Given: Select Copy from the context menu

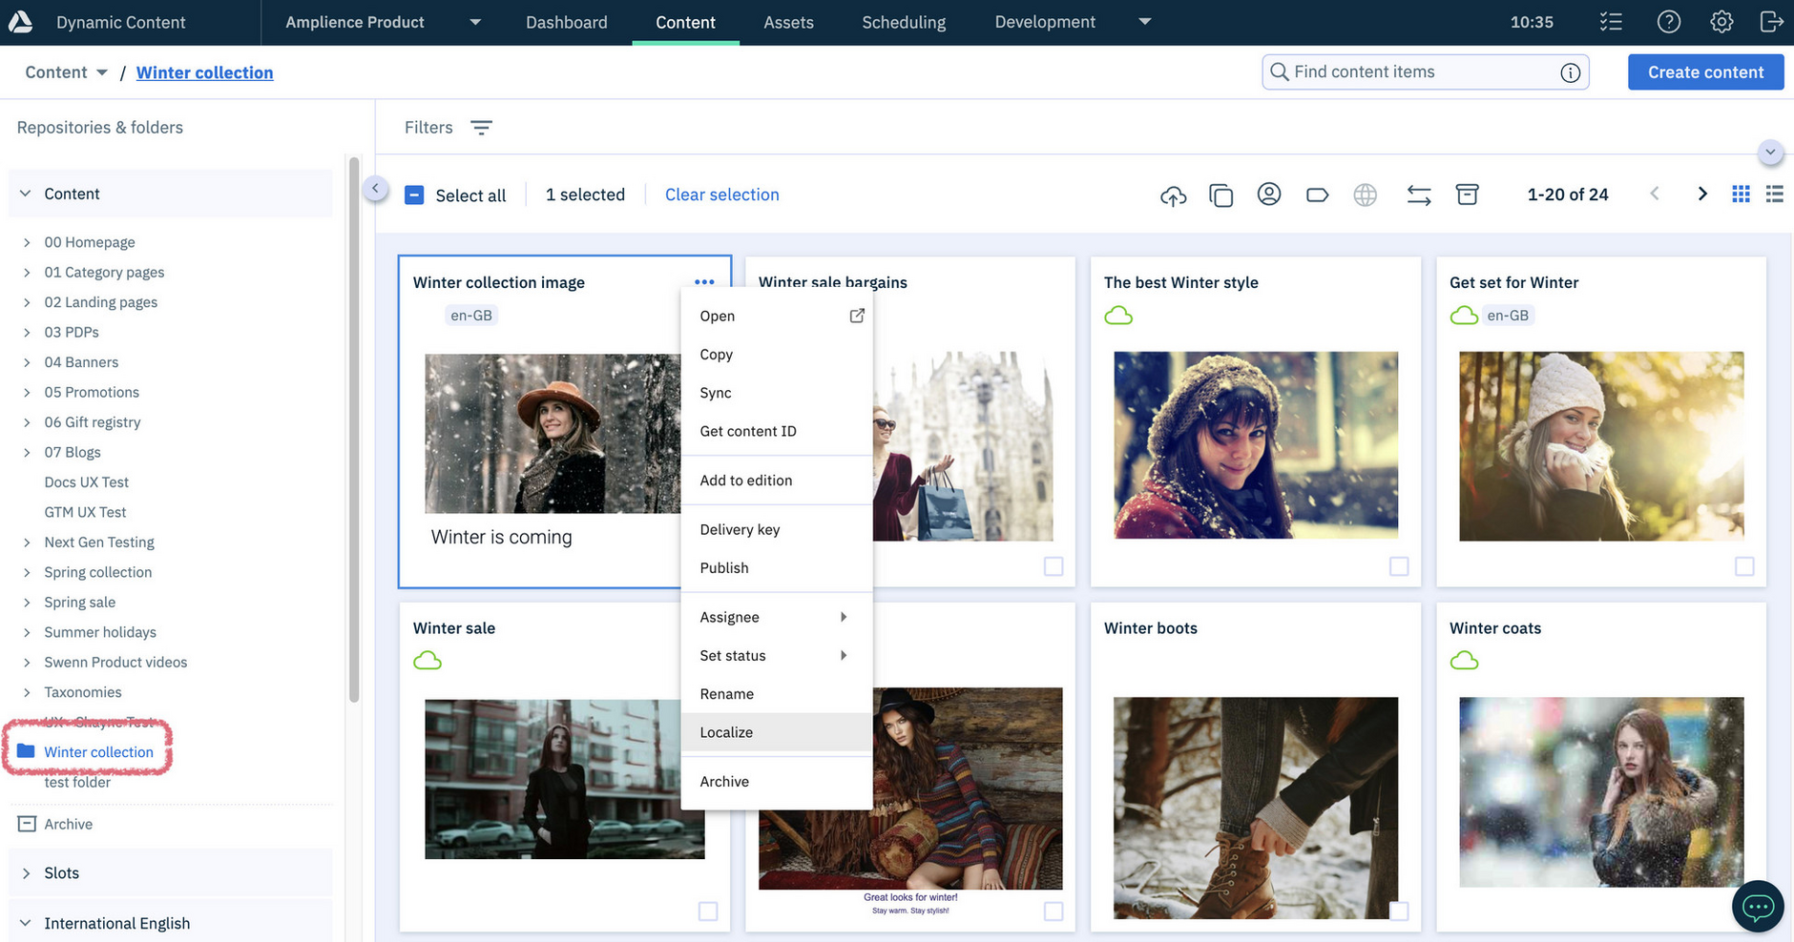Looking at the screenshot, I should tap(776, 355).
